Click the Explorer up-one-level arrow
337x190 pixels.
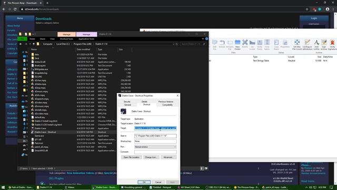pos(34,44)
